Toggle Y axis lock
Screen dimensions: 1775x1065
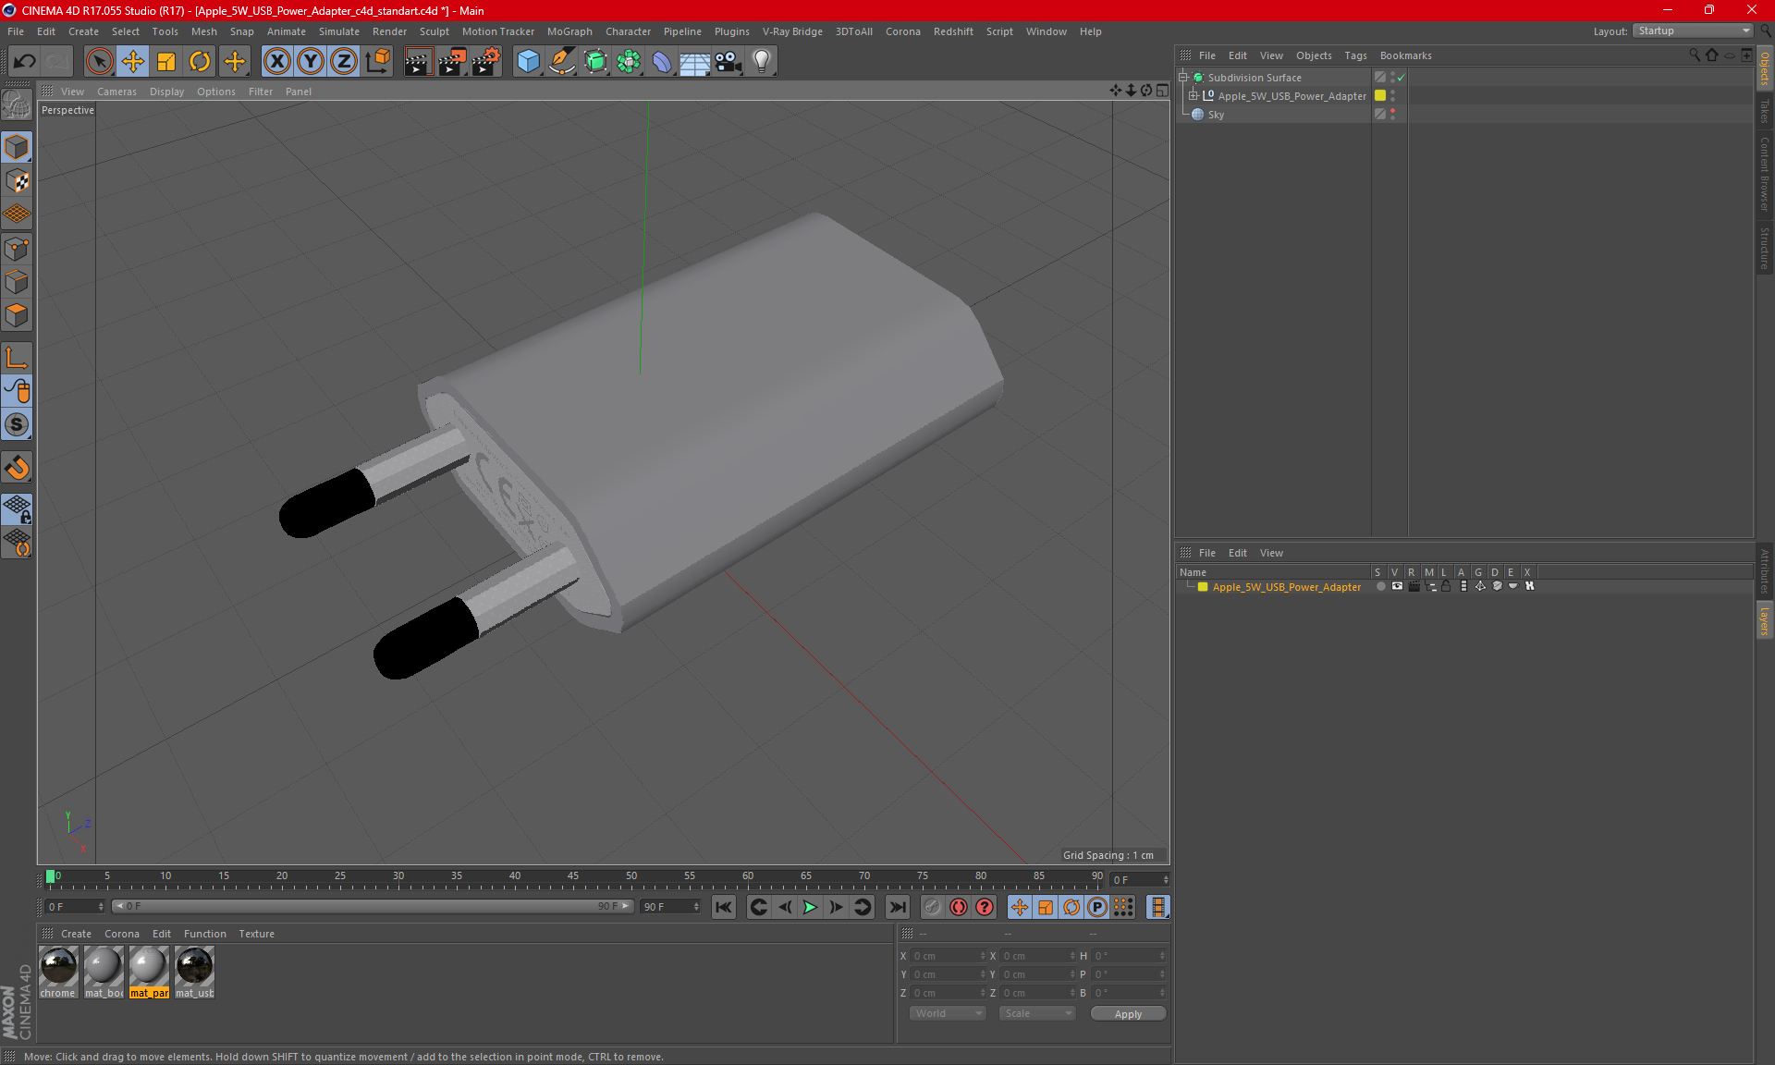coord(311,62)
